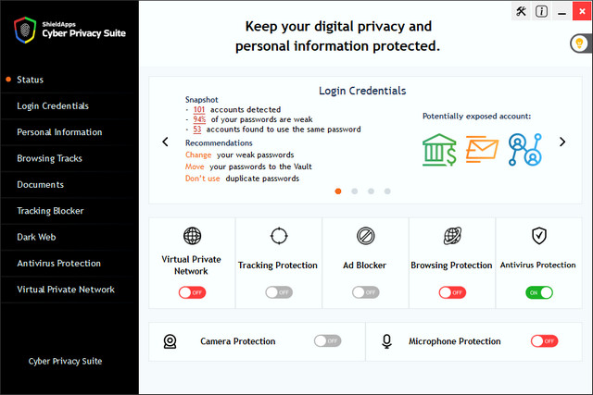Screen dimensions: 593x395
Task: Open Dark Web in sidebar
Action: (x=69, y=237)
